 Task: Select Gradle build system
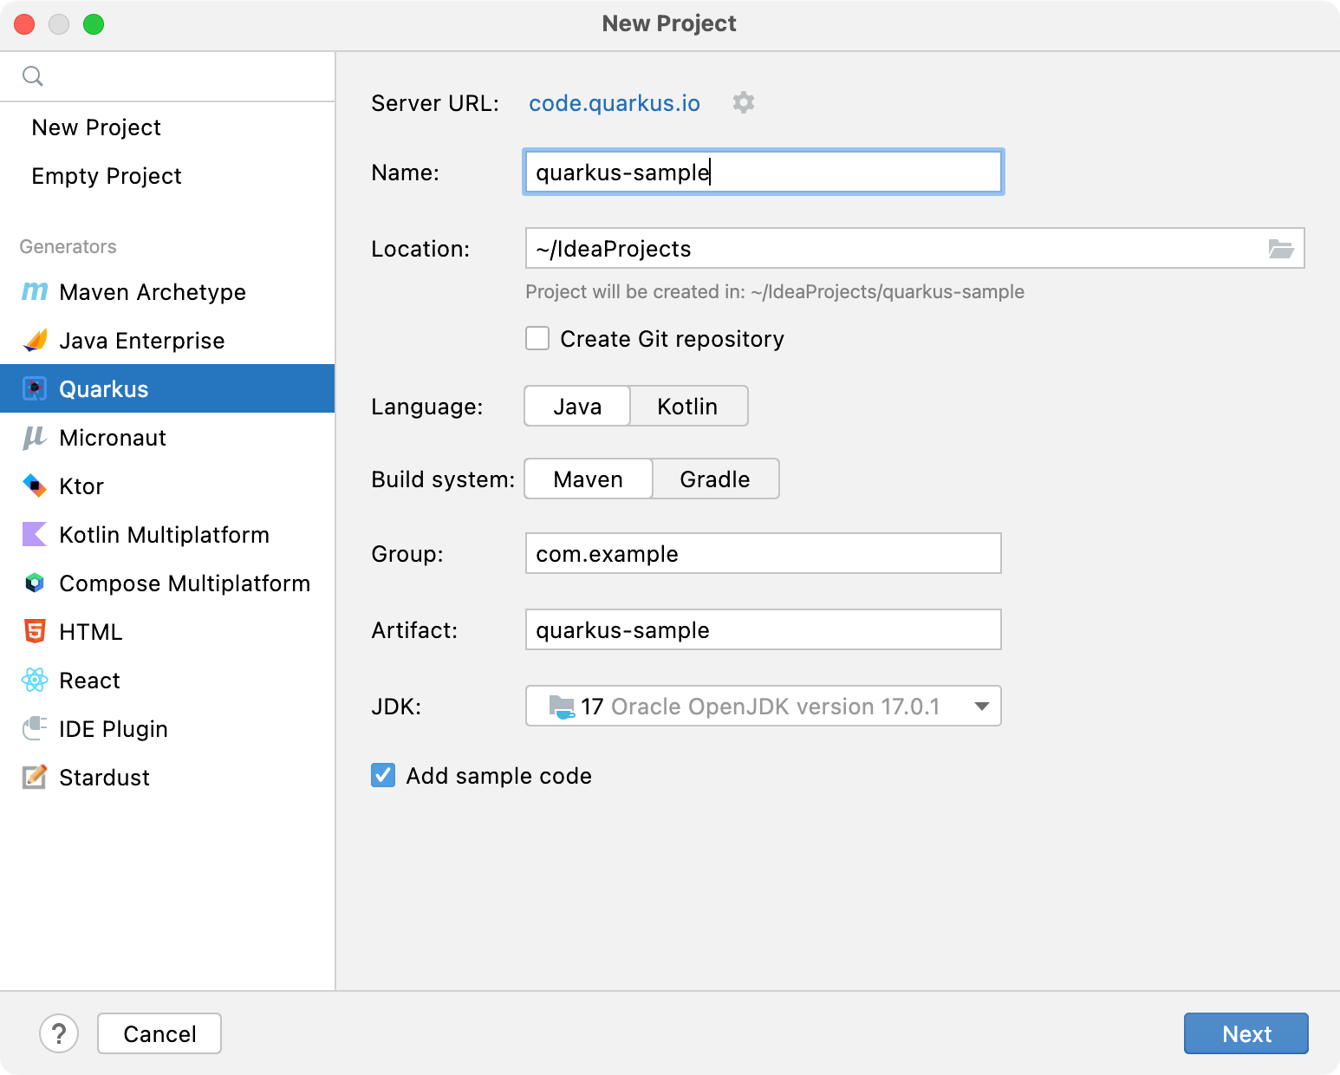[x=715, y=479]
